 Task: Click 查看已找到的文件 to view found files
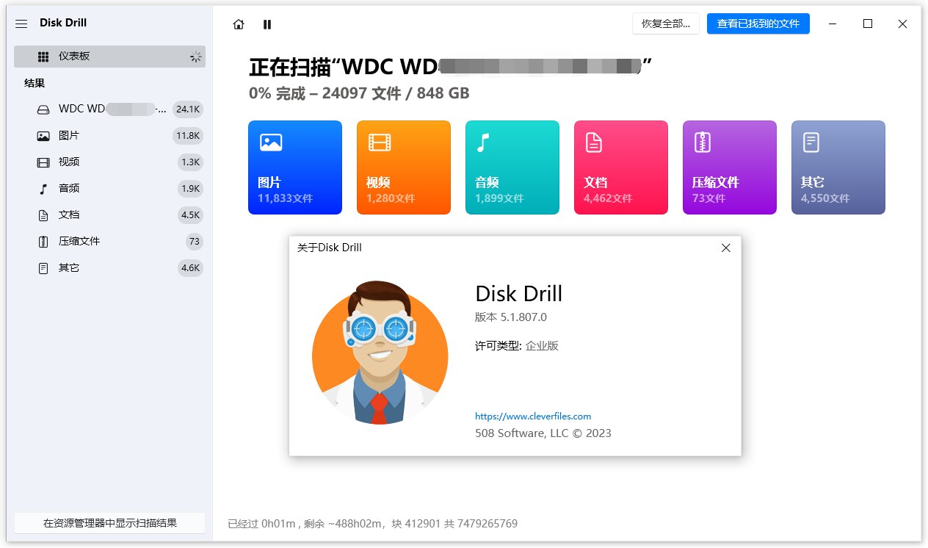point(758,24)
